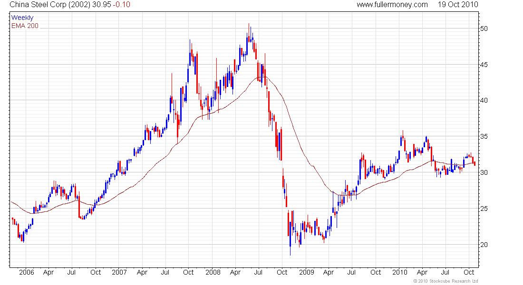Click the EMA 200 legend label

coord(25,26)
